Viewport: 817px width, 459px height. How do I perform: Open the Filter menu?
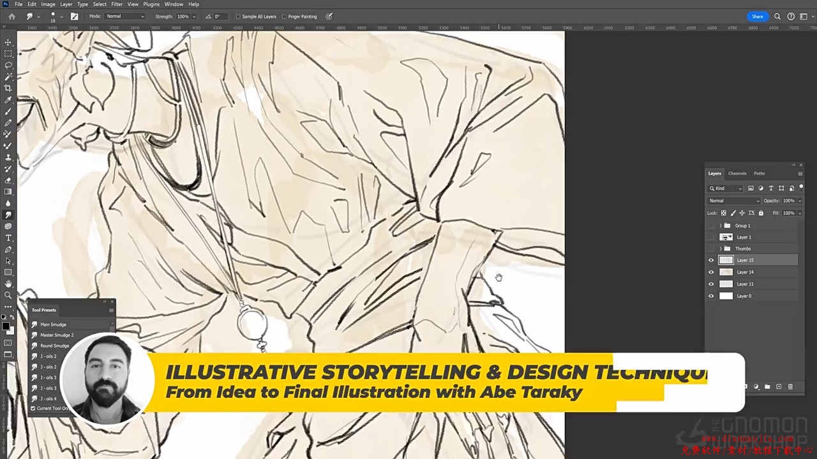117,4
